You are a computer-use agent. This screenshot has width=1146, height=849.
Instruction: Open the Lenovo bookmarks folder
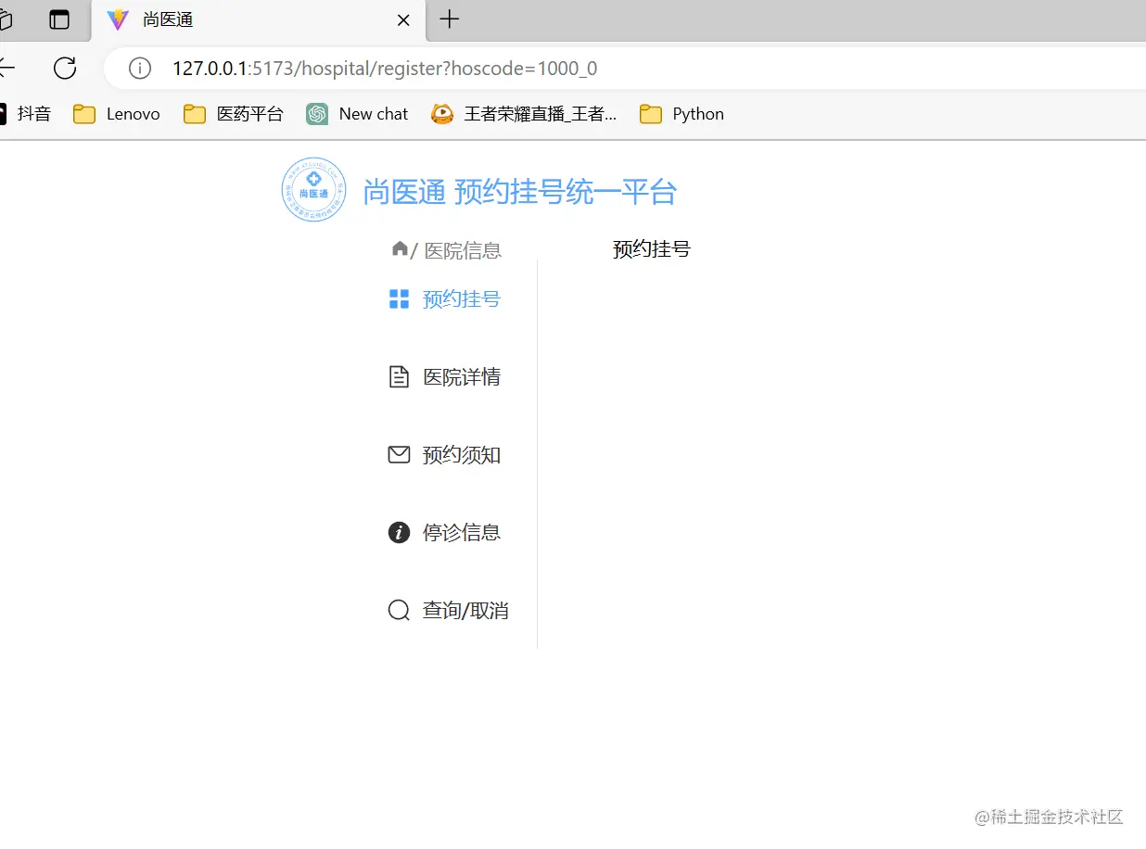[x=117, y=114]
